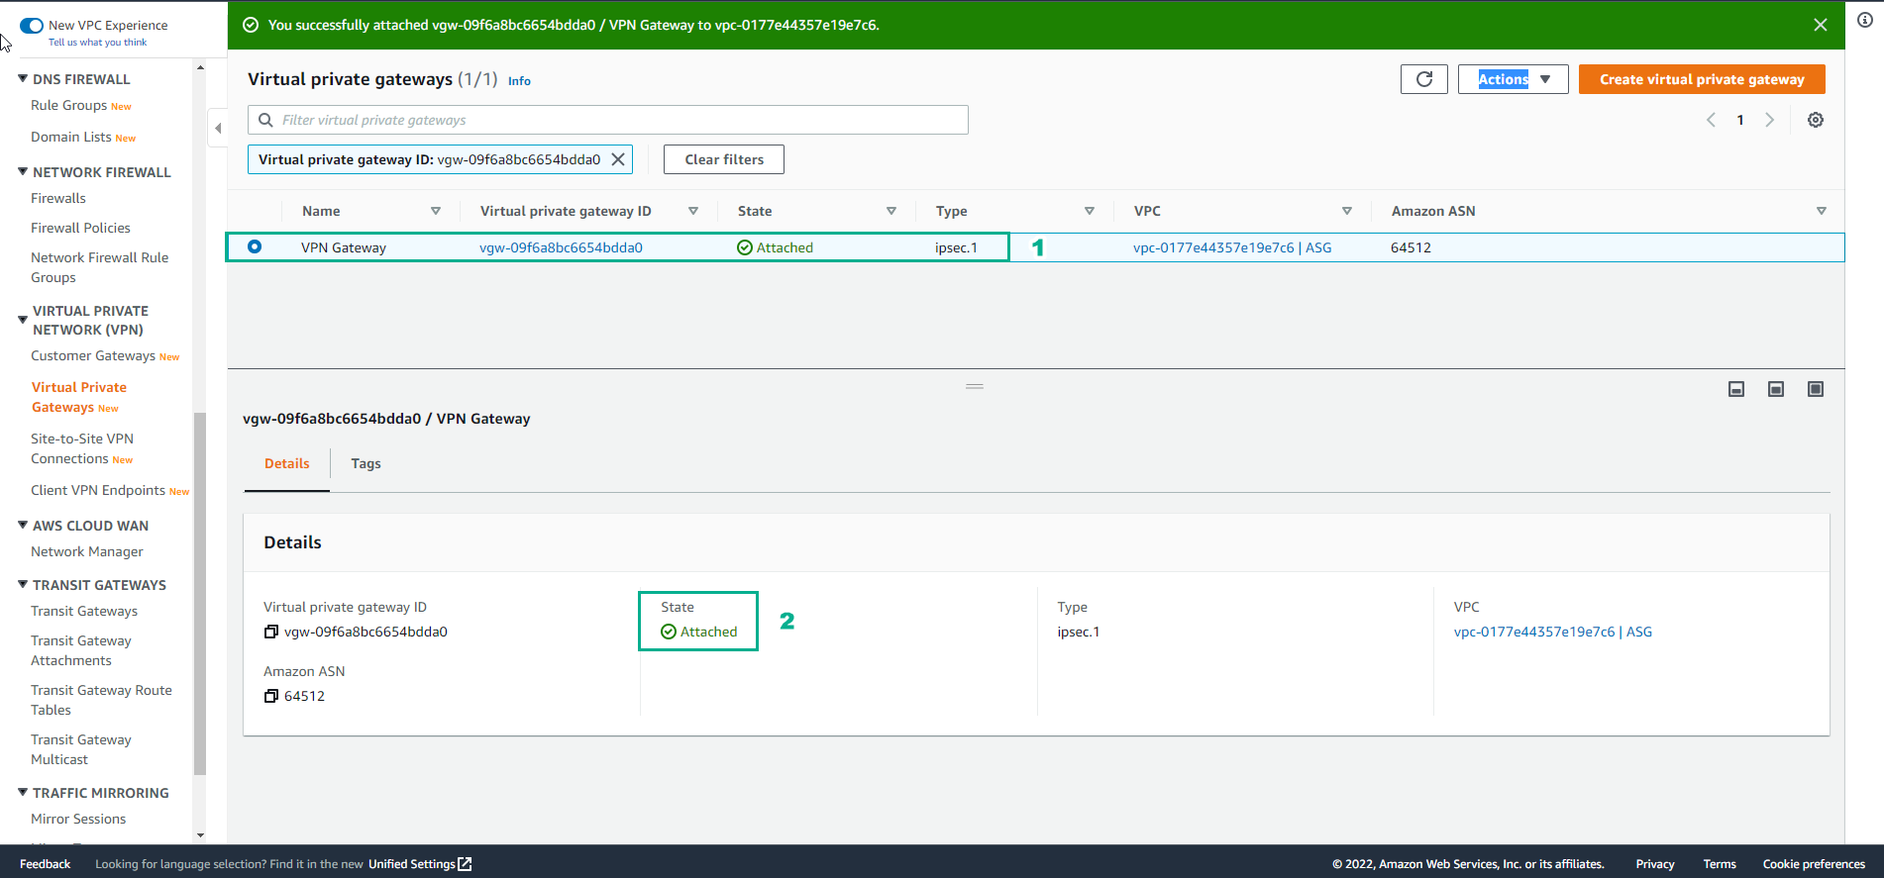Open Transit Gateways in sidebar
Screen dimensions: 1884x878
(x=84, y=611)
